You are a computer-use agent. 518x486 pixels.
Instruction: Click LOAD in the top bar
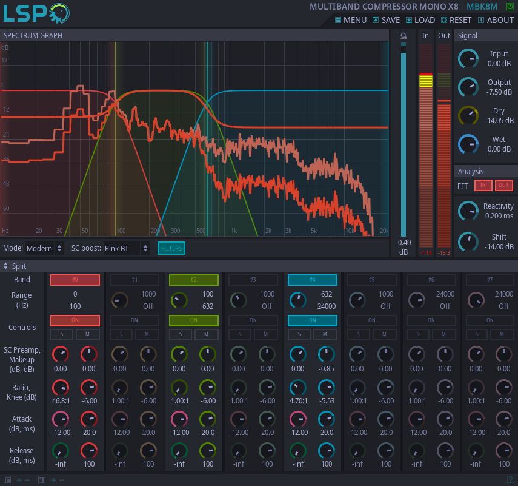420,20
